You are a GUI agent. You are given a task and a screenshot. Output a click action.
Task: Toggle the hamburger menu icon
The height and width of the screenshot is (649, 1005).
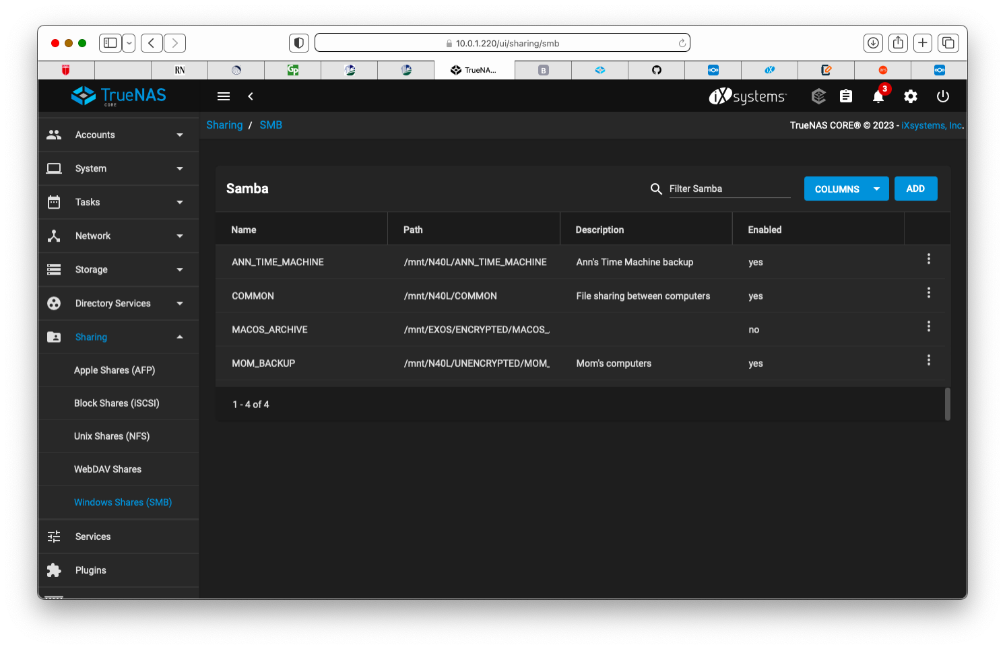224,96
